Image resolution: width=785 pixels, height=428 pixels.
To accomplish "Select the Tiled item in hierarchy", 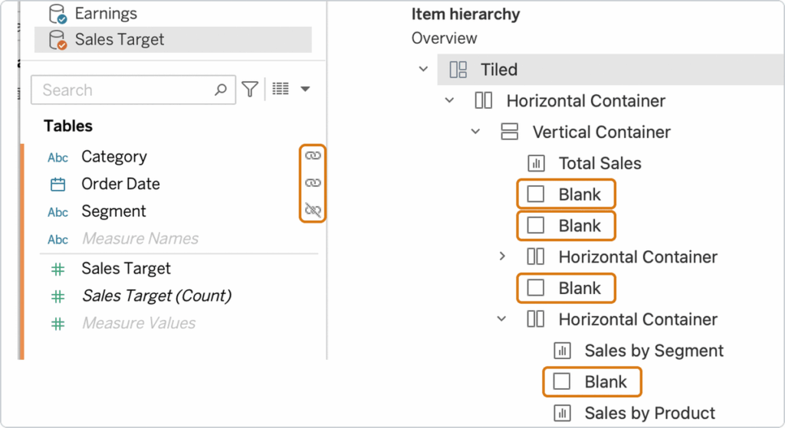I will [x=611, y=70].
